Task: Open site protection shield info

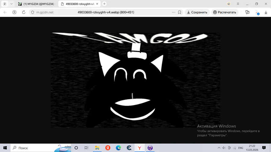Action: 33,12
